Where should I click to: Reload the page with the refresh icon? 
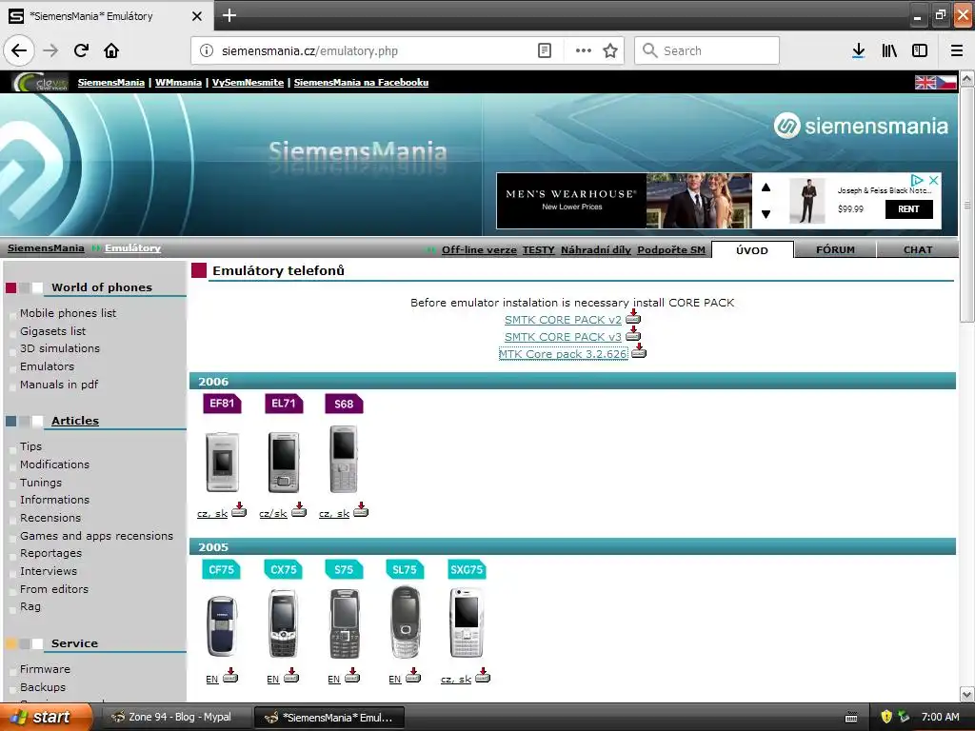click(81, 50)
